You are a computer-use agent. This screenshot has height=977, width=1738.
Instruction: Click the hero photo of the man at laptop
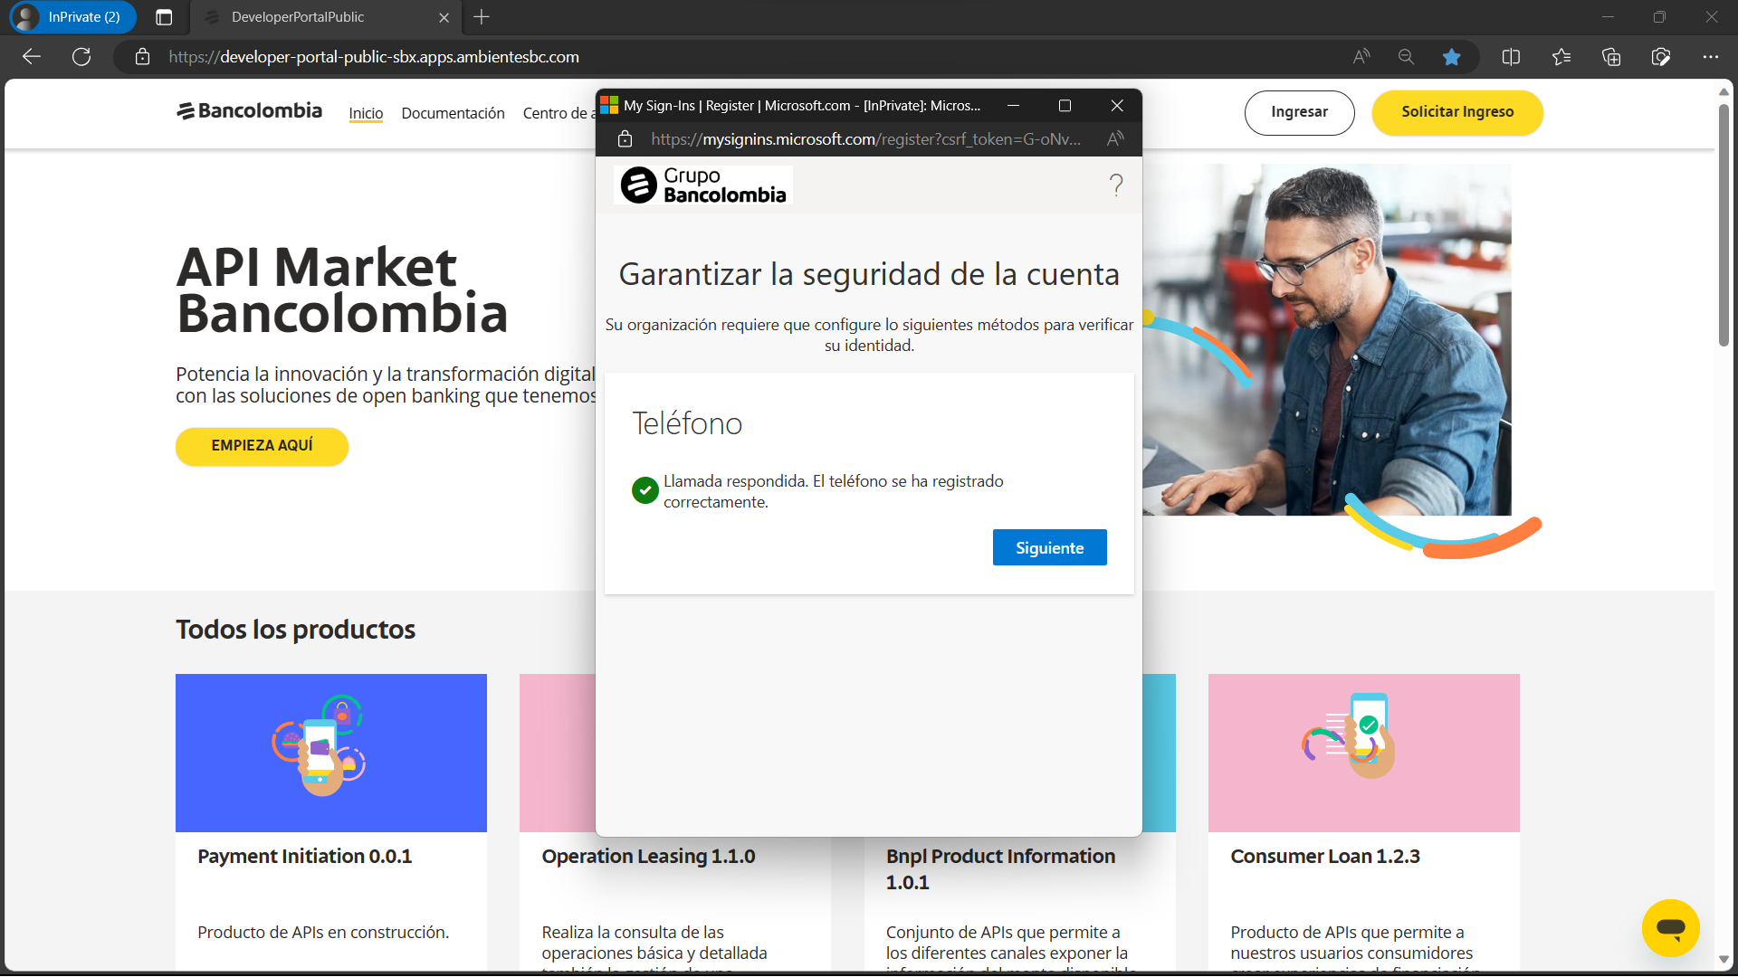1326,339
